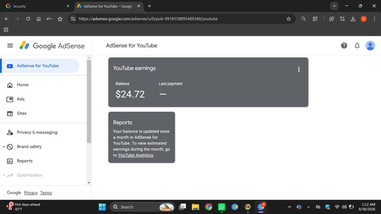Image resolution: width=381 pixels, height=214 pixels.
Task: Click the sidebar scrollbar up arrow
Action: [89, 58]
